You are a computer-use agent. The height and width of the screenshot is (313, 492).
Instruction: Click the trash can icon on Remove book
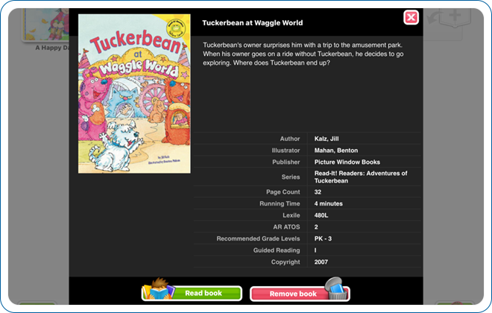(336, 288)
